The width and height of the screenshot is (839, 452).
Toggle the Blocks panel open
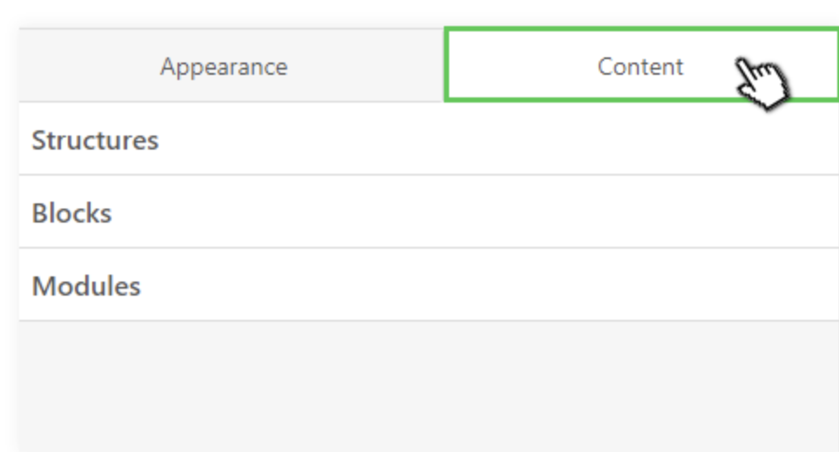click(429, 211)
